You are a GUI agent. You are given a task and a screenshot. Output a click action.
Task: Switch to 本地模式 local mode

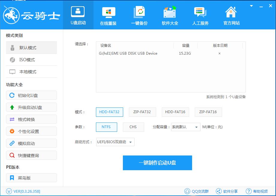click(x=31, y=72)
